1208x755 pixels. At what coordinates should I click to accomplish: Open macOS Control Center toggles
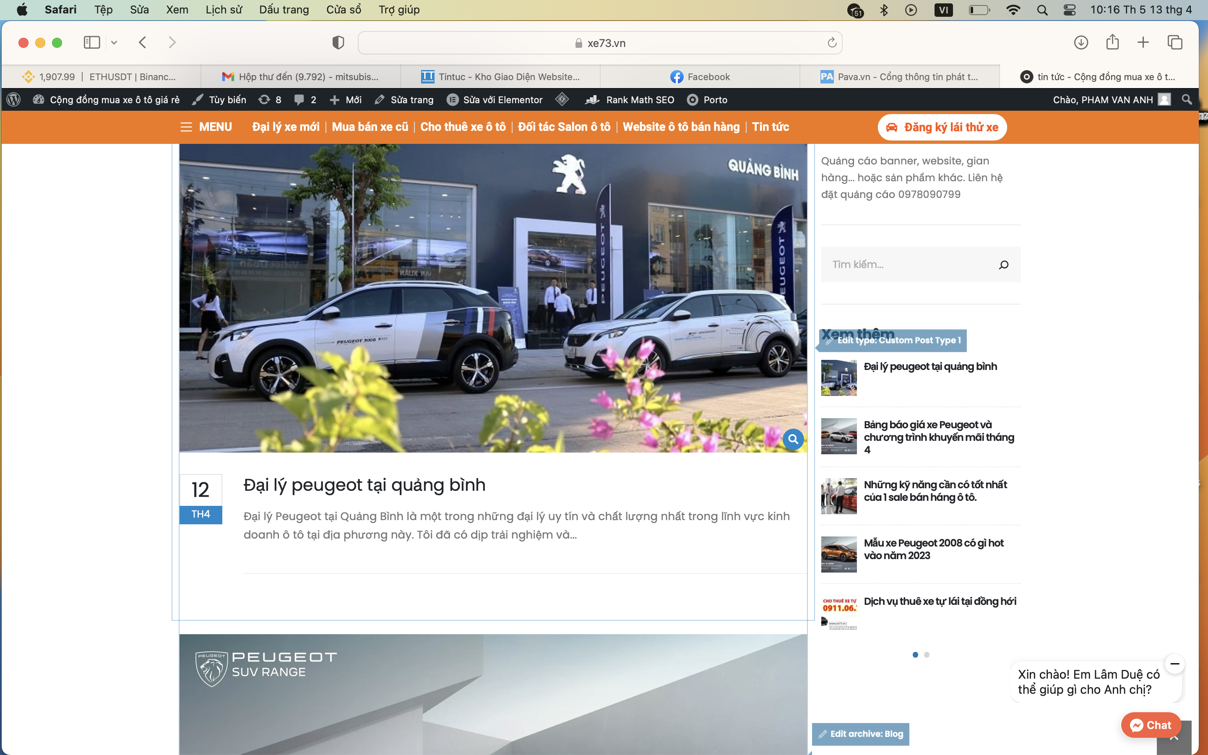[x=1069, y=10]
